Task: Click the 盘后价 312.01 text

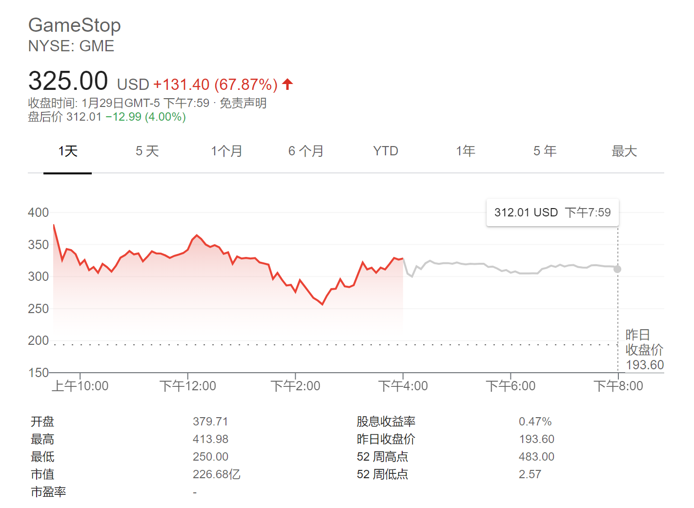Action: [x=65, y=117]
